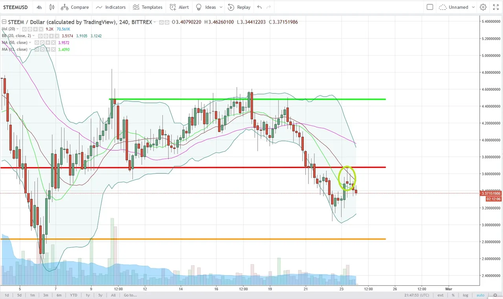The image size is (503, 299).
Task: Redo the last undone chart action
Action: 269,7
